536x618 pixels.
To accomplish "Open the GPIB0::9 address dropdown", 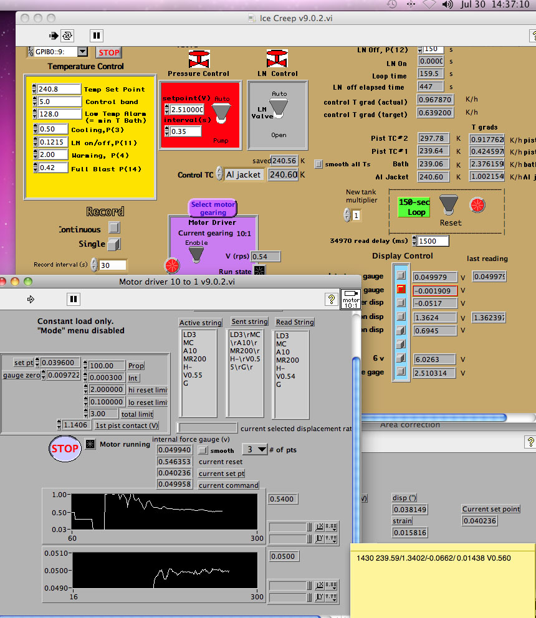I will coord(82,52).
